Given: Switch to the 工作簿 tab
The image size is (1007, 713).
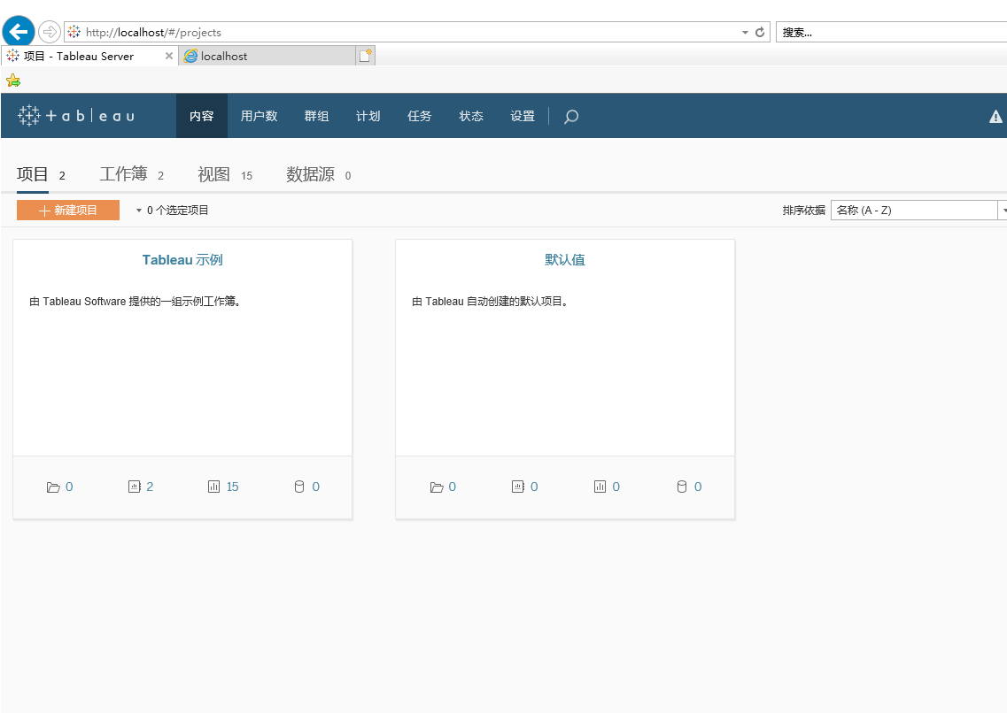Looking at the screenshot, I should click(124, 173).
